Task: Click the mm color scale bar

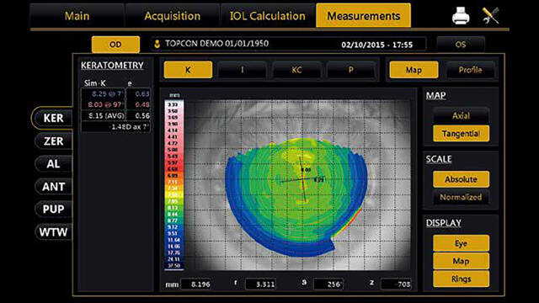Action: (x=175, y=185)
